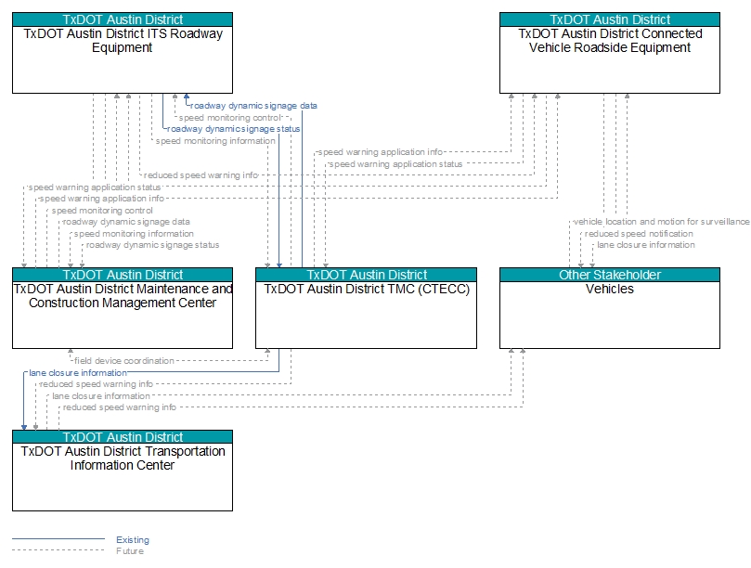Screen dimensions: 751x568
Task: Click TxDOT Austin District header of Transportation Information Center
Action: click(123, 437)
